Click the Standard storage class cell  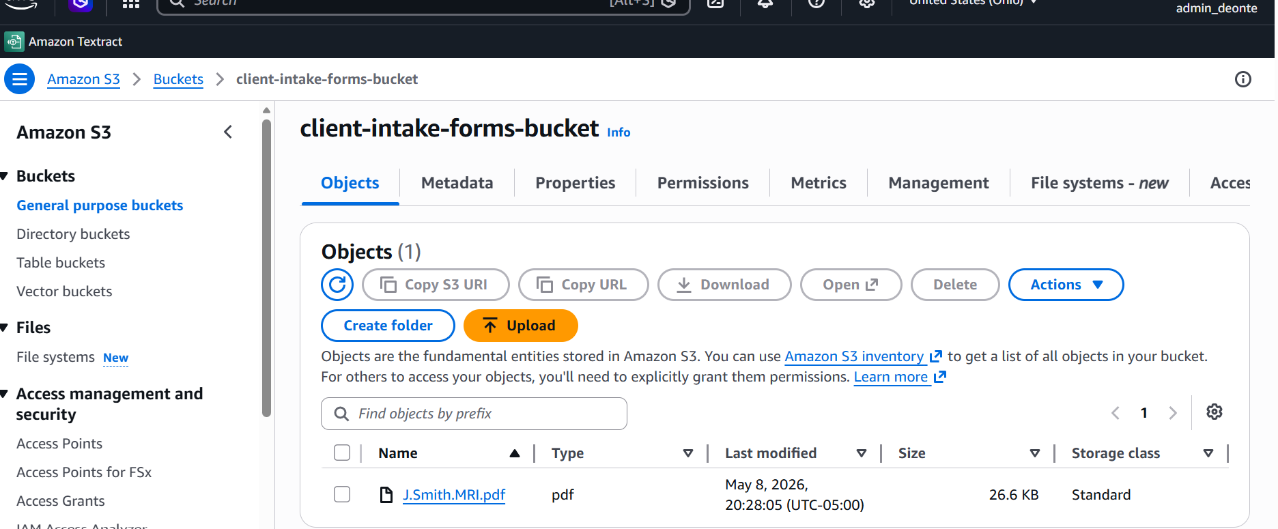pyautogui.click(x=1101, y=495)
